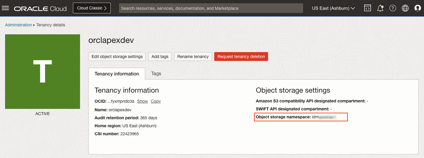Focus the search resources input field
This screenshot has height=158, width=424.
(211, 8)
